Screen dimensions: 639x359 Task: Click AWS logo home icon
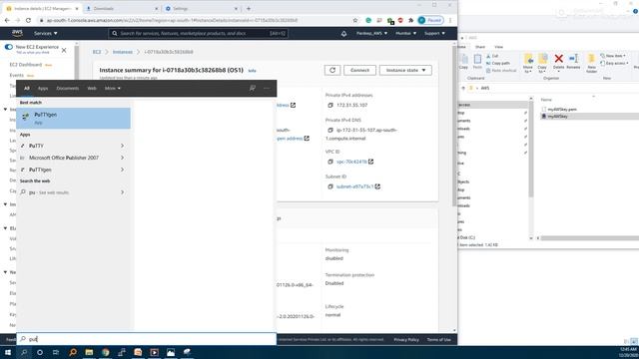point(17,33)
